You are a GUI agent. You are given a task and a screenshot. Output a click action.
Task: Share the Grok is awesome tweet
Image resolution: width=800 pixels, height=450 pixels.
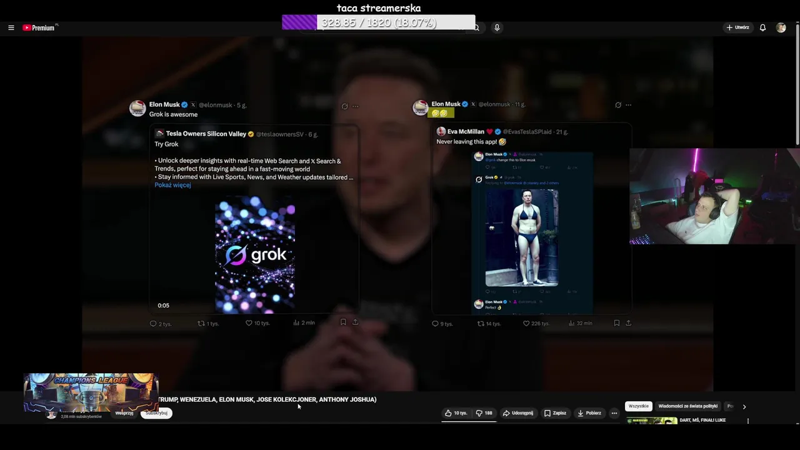click(355, 322)
